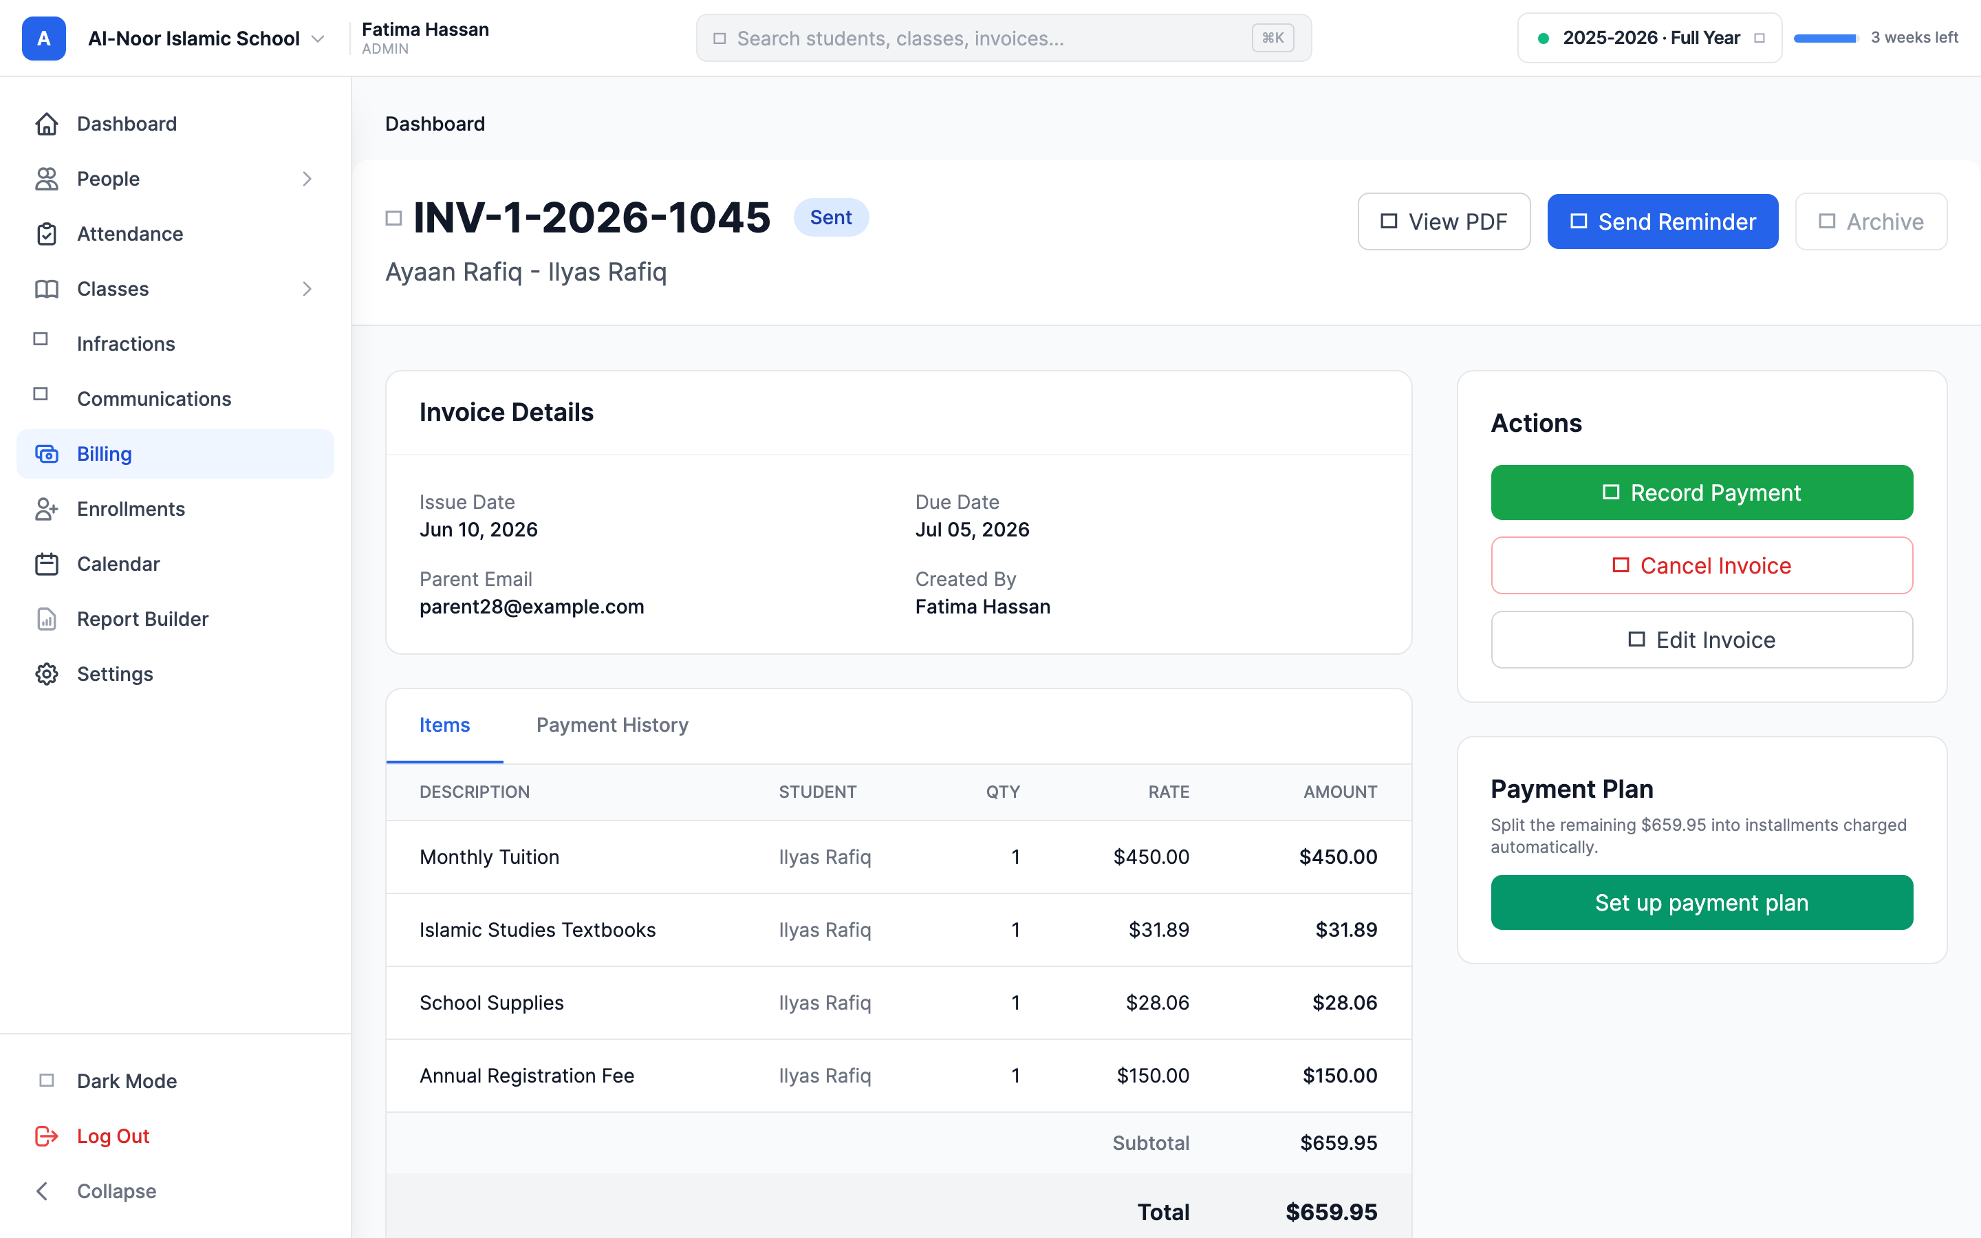The width and height of the screenshot is (1981, 1238).
Task: Click the People group icon
Action: pos(47,179)
